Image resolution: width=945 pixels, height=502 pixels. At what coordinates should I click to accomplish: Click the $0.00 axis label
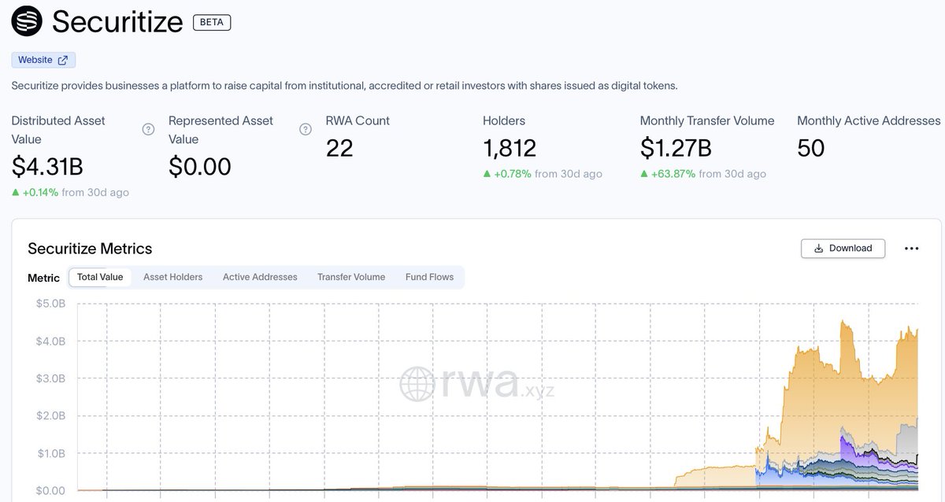(51, 491)
